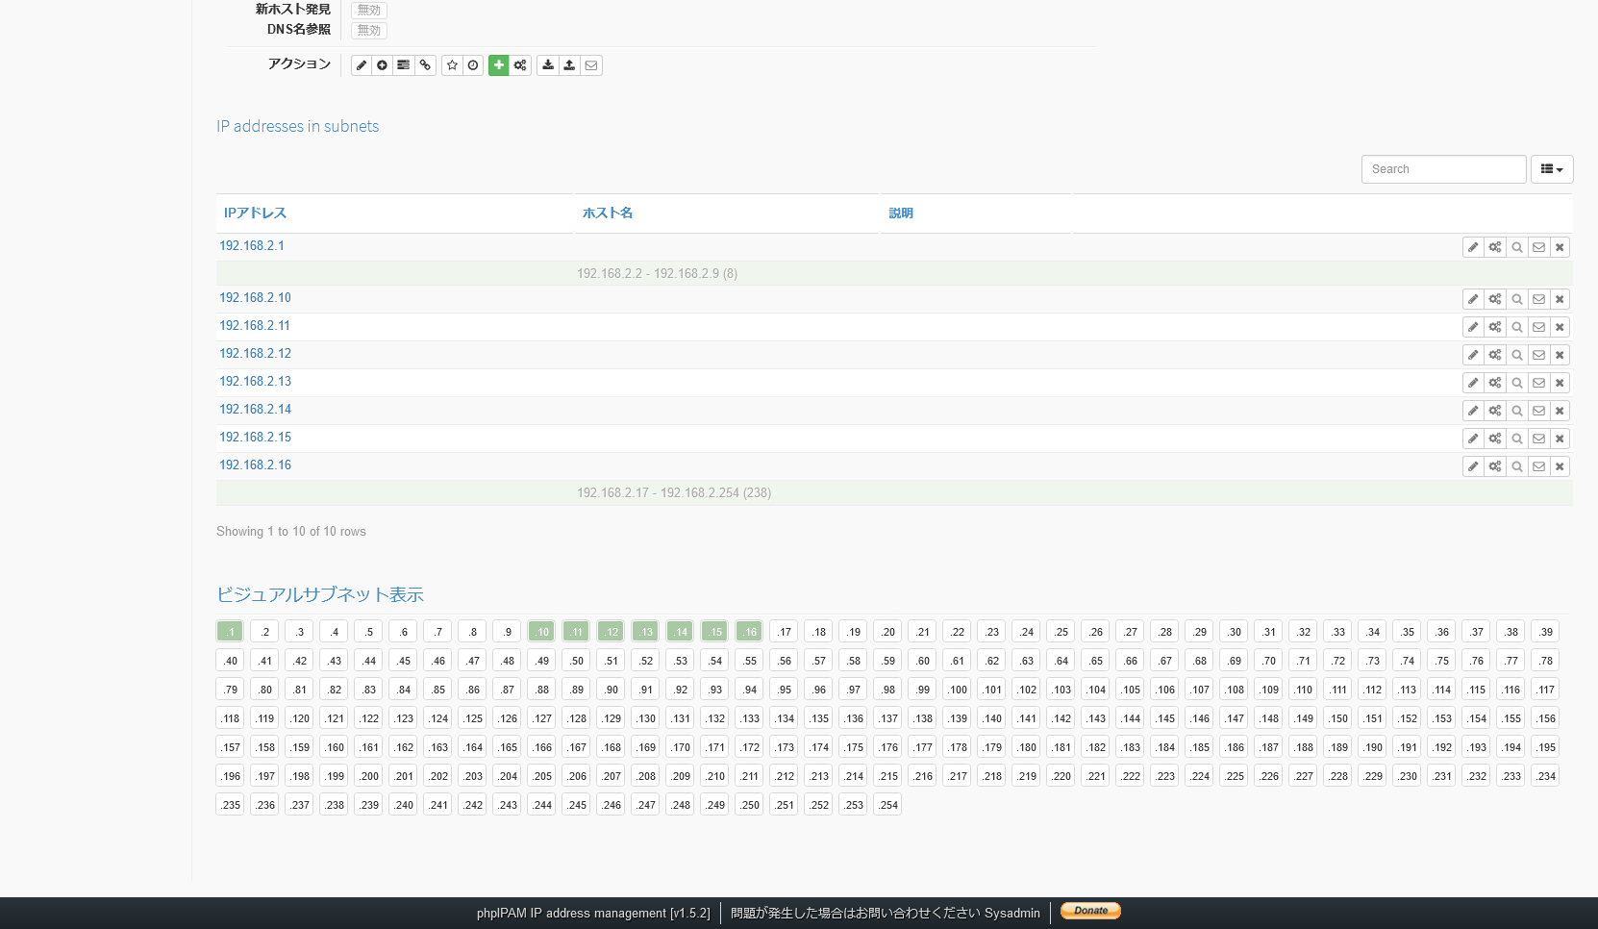
Task: Click free address .2 in visual subnet
Action: click(x=264, y=632)
